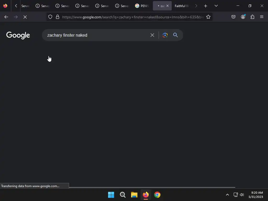Open the Windows Start menu
Image resolution: width=268 pixels, height=201 pixels.
(x=111, y=195)
